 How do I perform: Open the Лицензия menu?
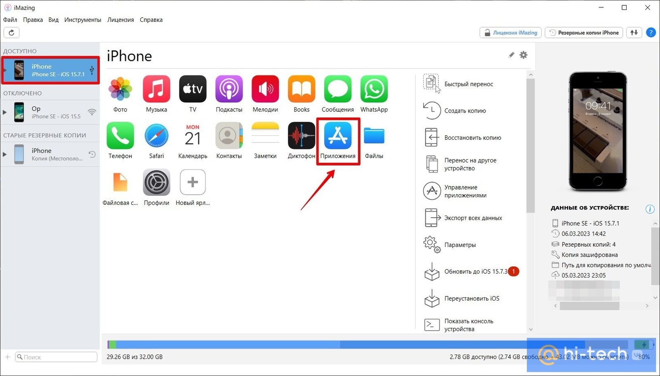pos(120,20)
